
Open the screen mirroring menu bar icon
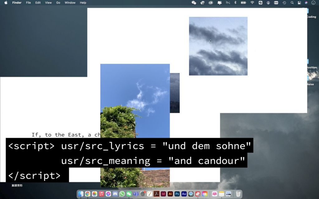(220, 2)
